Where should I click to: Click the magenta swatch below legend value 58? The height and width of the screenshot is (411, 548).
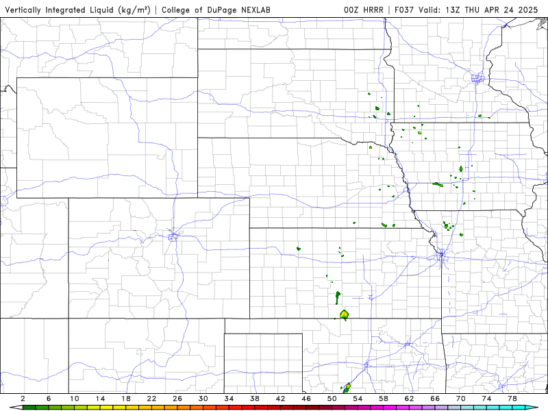click(390, 408)
